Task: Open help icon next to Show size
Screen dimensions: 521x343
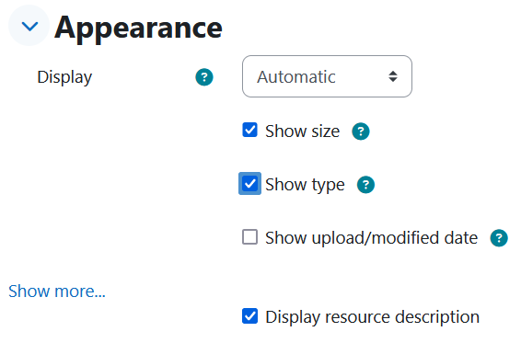Action: [x=361, y=131]
